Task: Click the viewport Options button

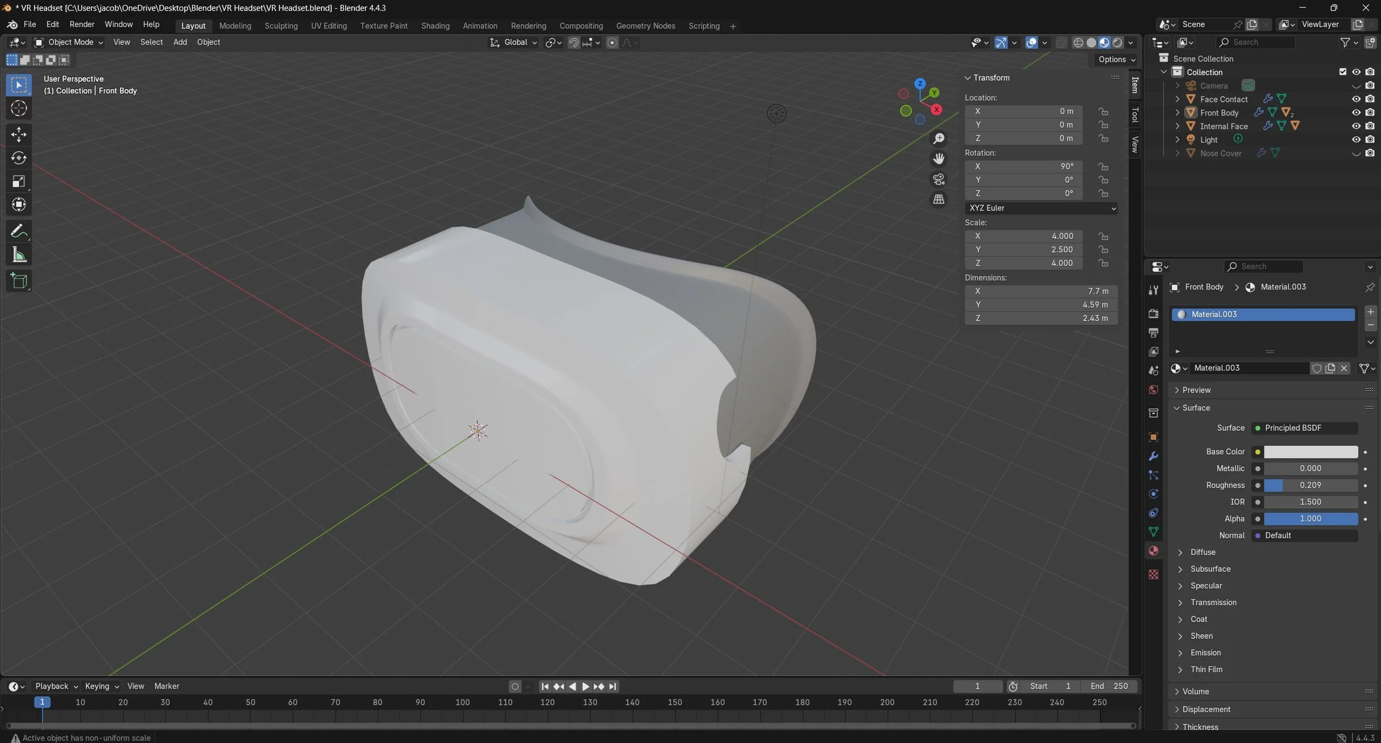Action: click(x=1116, y=59)
